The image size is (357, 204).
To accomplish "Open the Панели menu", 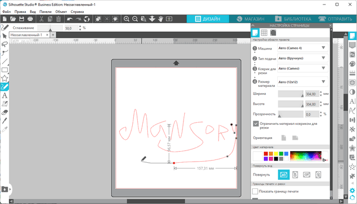I will click(x=45, y=12).
